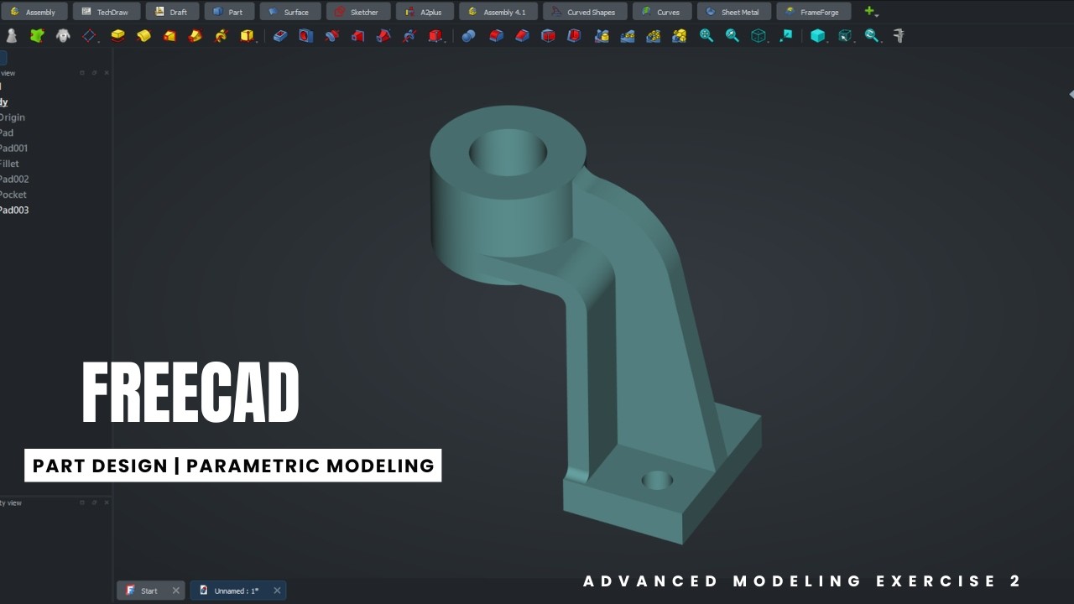The width and height of the screenshot is (1074, 604).
Task: Select the Additive Pipe tool icon
Action: pyautogui.click(x=196, y=35)
